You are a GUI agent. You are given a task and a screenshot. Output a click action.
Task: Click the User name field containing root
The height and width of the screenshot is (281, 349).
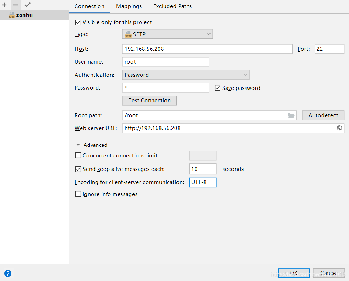(x=165, y=62)
